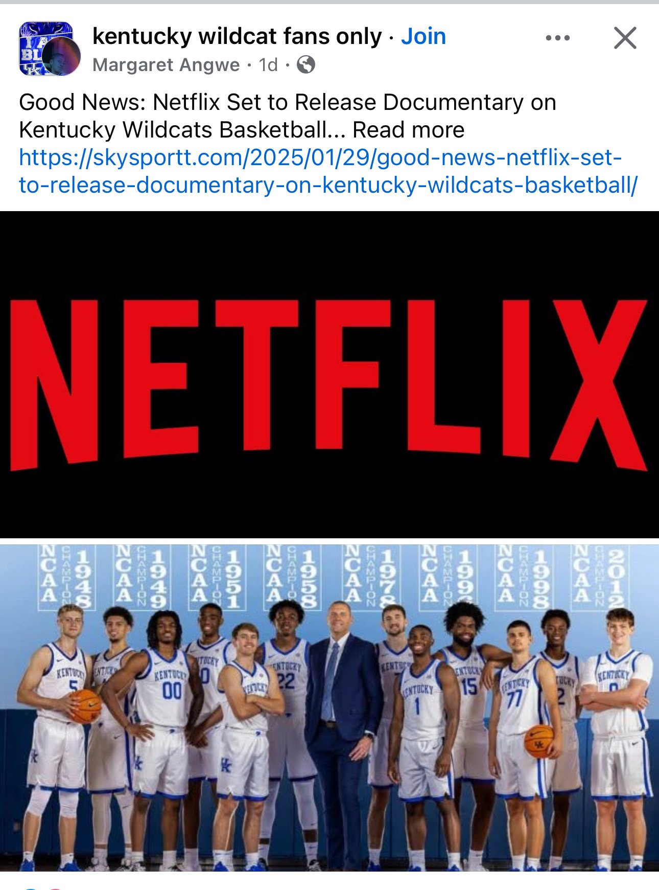Close the post with the X icon
The height and width of the screenshot is (890, 659).
625,38
